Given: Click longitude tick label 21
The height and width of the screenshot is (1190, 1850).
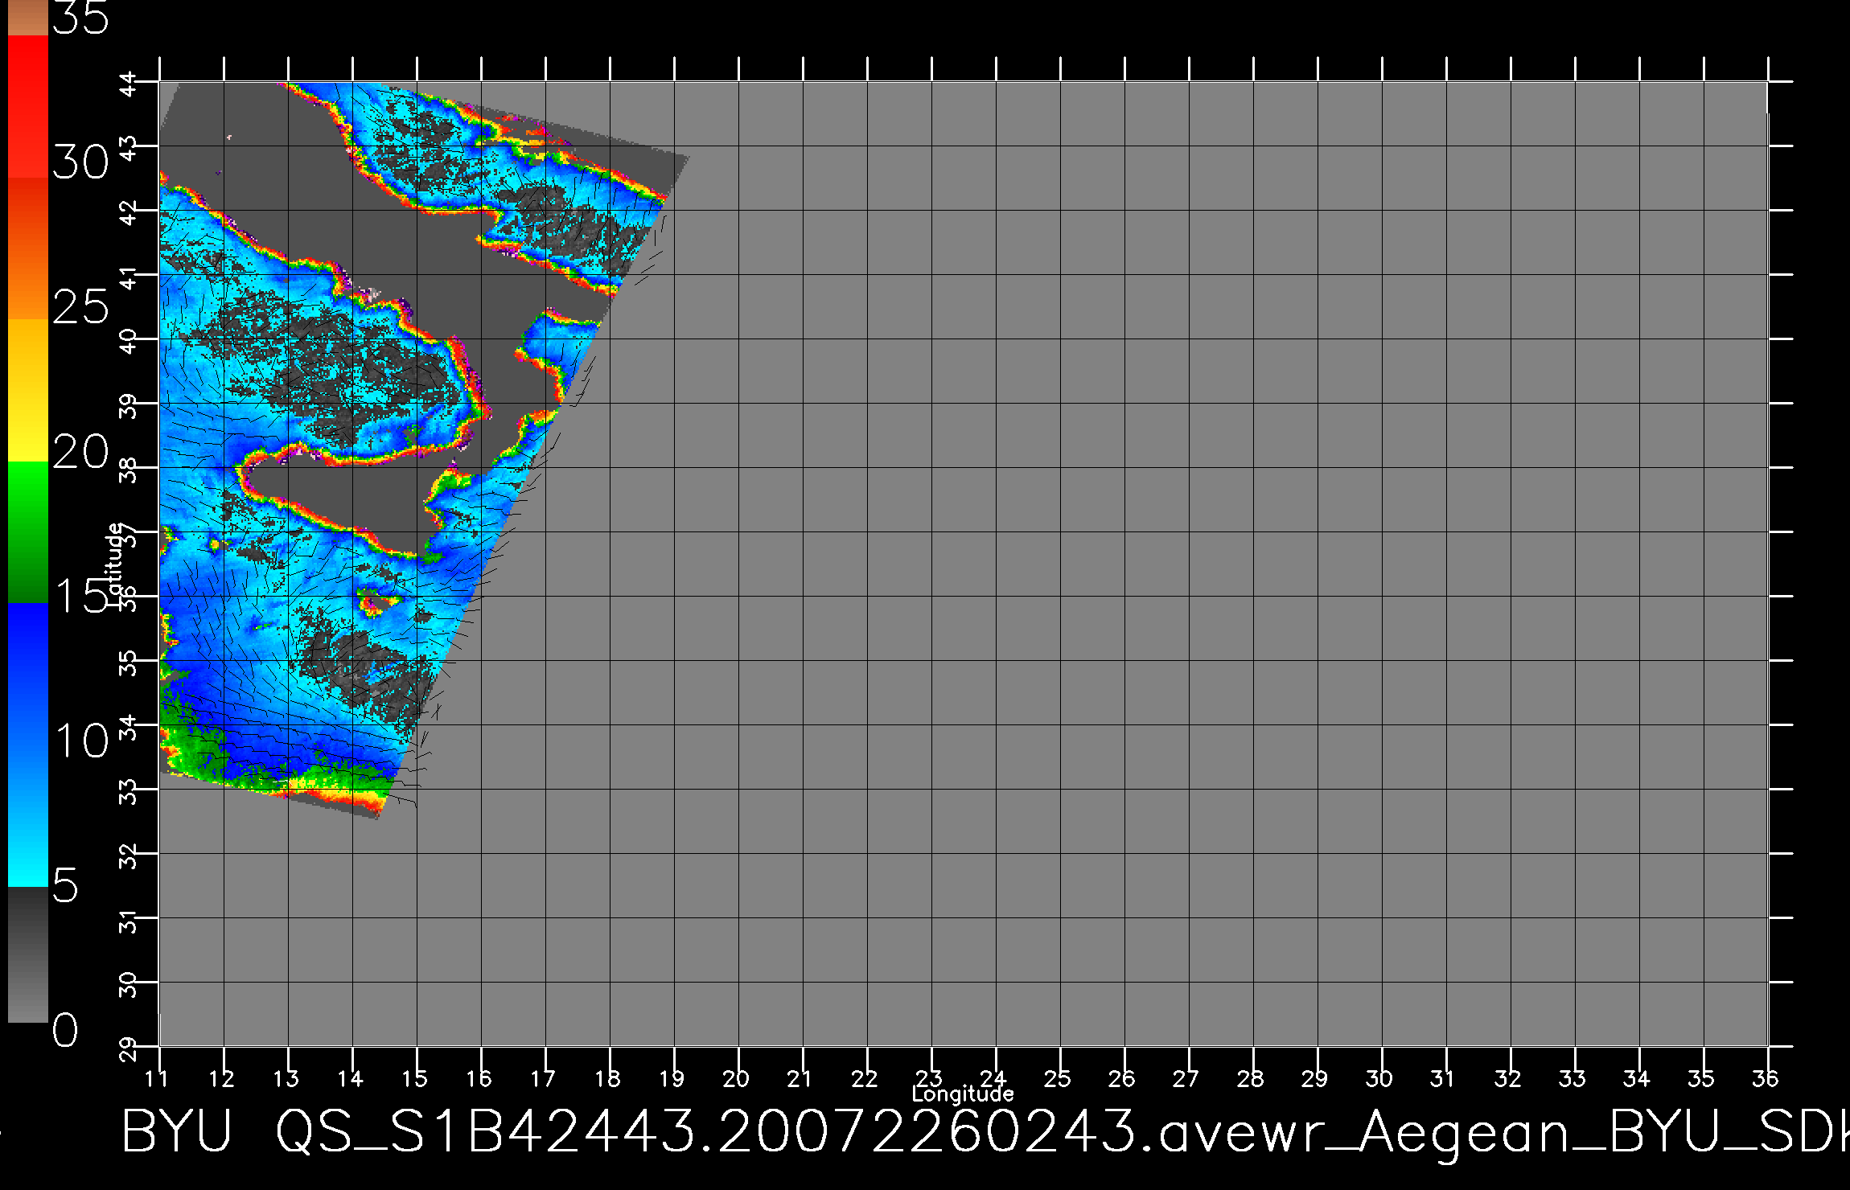Looking at the screenshot, I should coord(800,1079).
